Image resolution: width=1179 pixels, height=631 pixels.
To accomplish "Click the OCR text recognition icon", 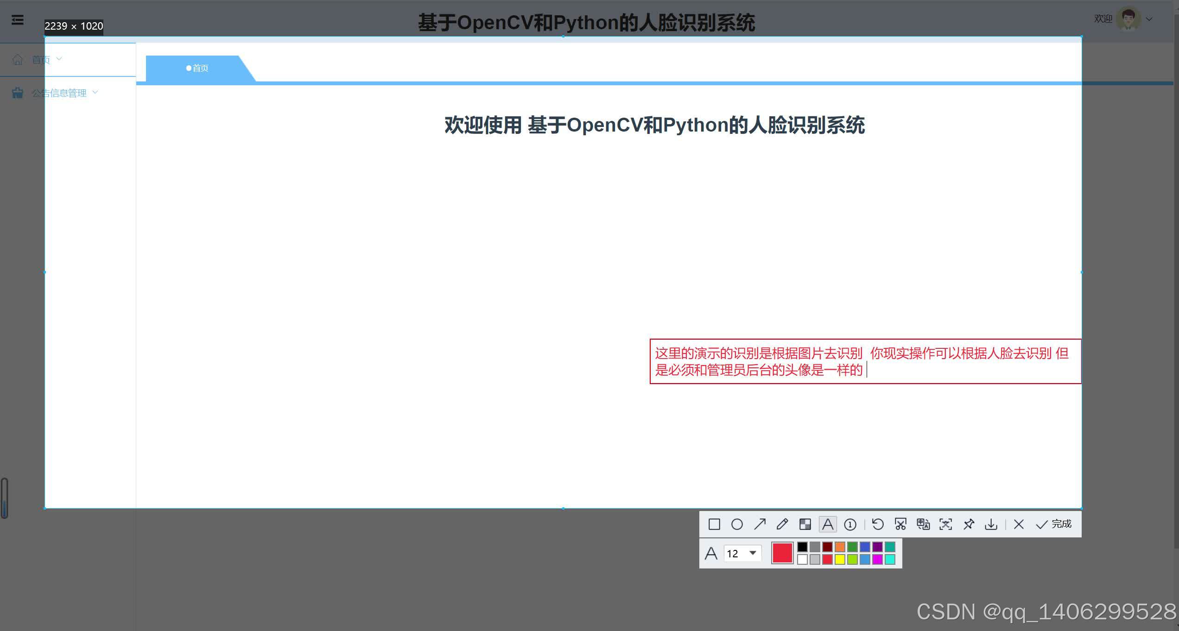I will pos(945,524).
